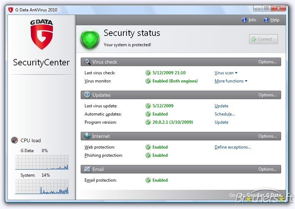This screenshot has width=295, height=209.
Task: Click the Update link for virus signatures
Action: pyautogui.click(x=221, y=106)
